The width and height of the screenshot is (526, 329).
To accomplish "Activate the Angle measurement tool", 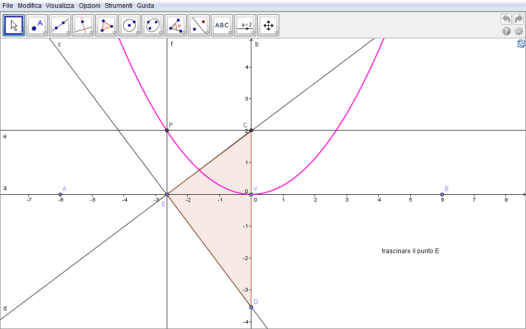I will pyautogui.click(x=176, y=25).
